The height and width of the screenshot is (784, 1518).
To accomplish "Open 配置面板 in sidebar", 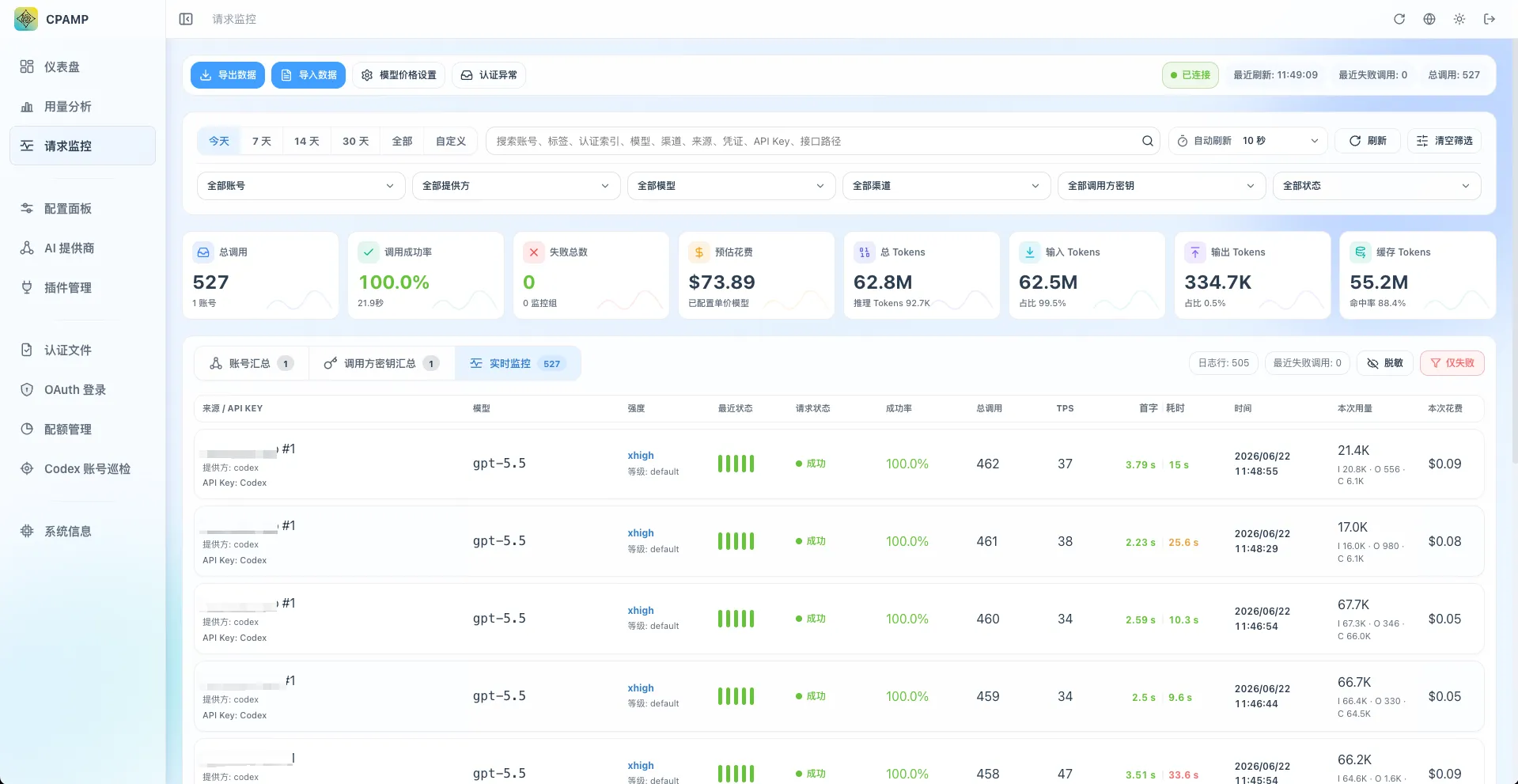I will 82,208.
